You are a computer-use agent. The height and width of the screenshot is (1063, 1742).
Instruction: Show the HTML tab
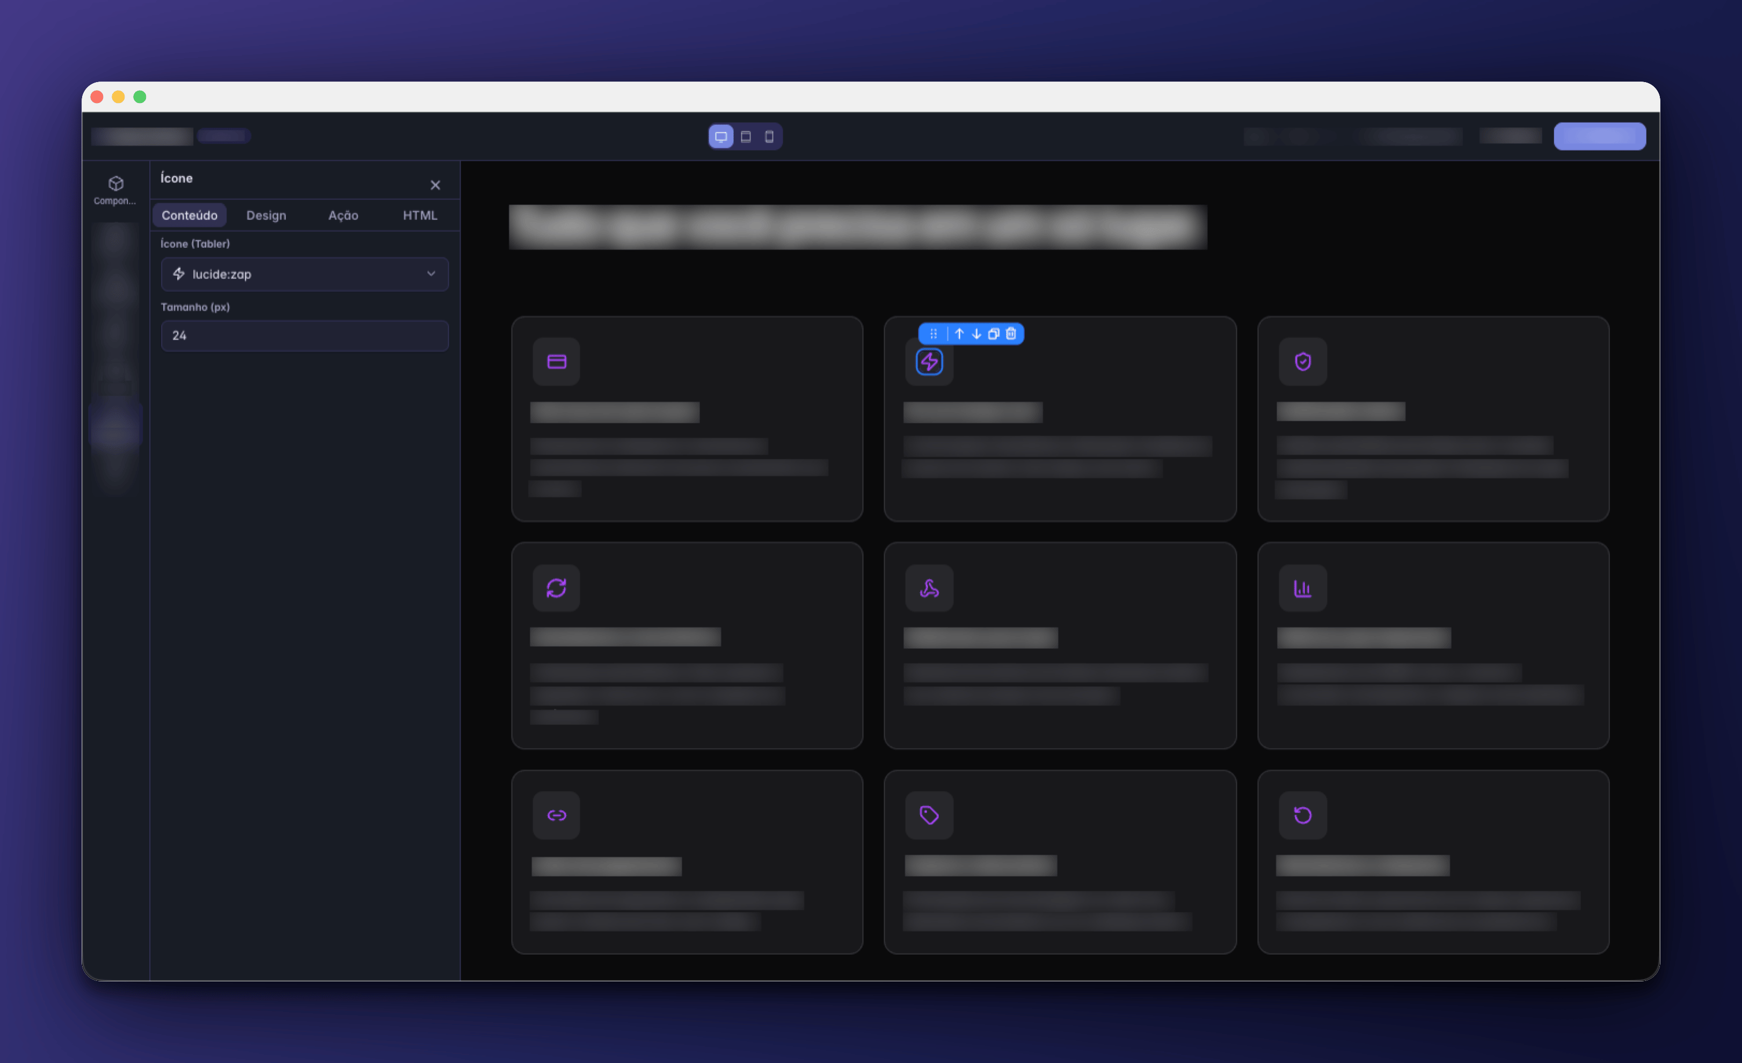420,216
